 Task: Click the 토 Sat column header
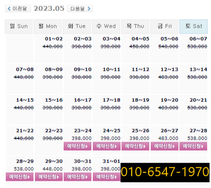pyautogui.click(x=193, y=26)
